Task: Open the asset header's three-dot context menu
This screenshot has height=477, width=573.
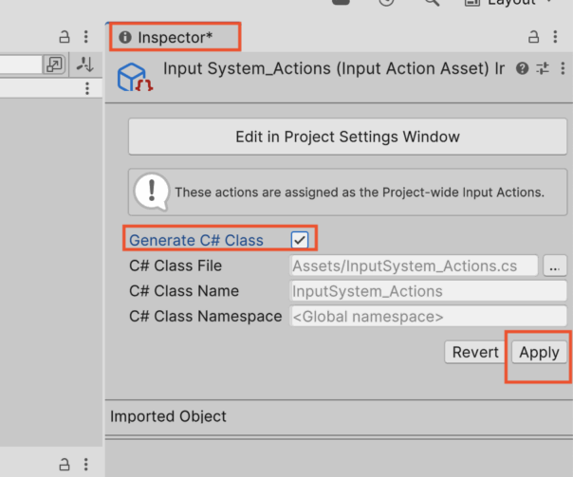Action: (x=563, y=68)
